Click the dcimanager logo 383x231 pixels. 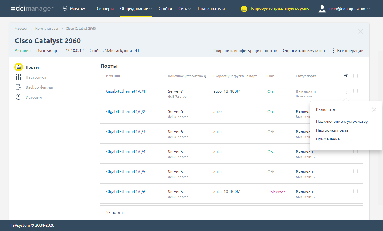click(32, 8)
